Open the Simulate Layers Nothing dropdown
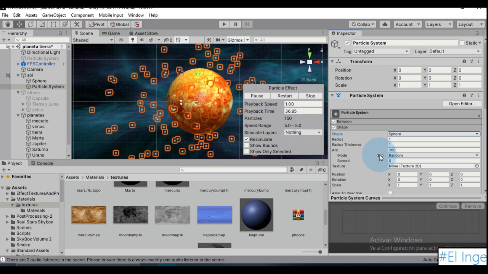488x274 pixels. pos(303,132)
